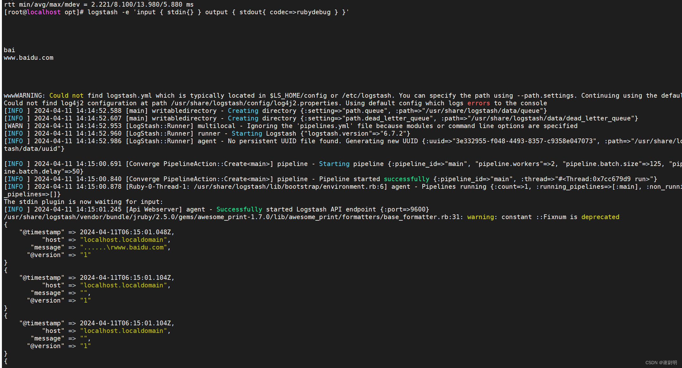This screenshot has height=368, width=682.
Task: Click "_pipelines=>[]" continuation line
Action: (x=32, y=194)
